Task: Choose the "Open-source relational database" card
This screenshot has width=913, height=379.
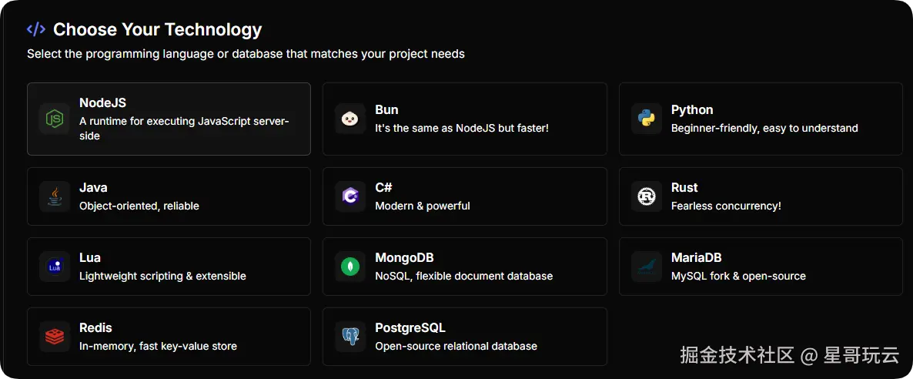Action: [x=464, y=337]
